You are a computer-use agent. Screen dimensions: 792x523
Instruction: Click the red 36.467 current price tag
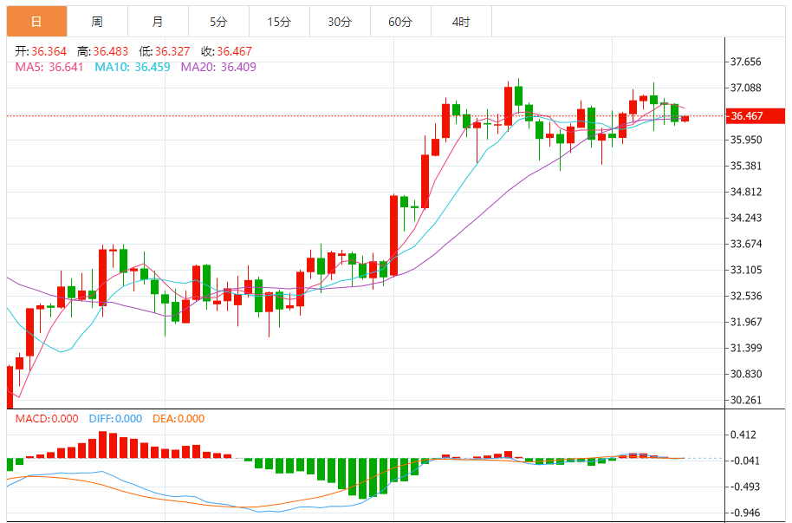755,116
